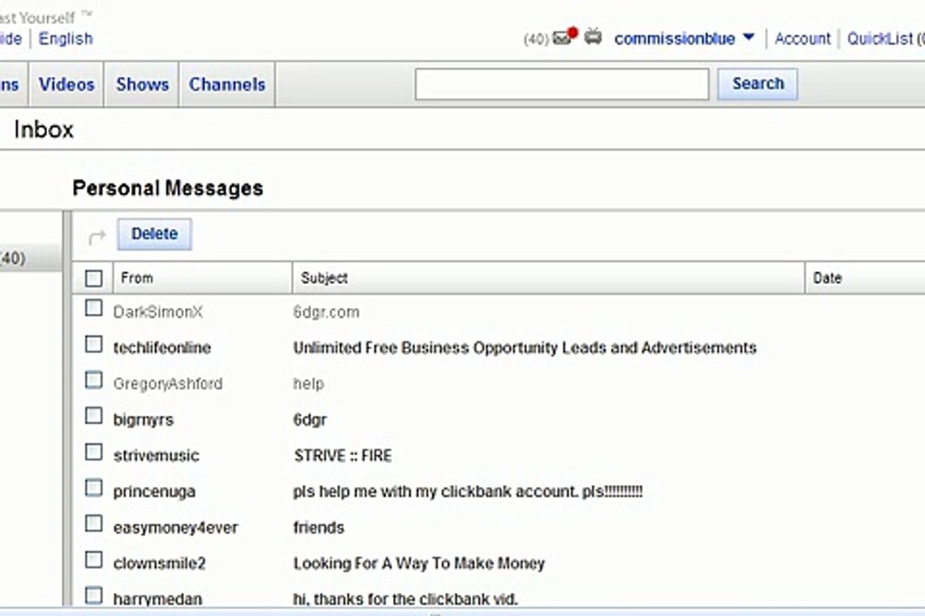
Task: Tick the princenuga message checkbox
Action: point(93,488)
